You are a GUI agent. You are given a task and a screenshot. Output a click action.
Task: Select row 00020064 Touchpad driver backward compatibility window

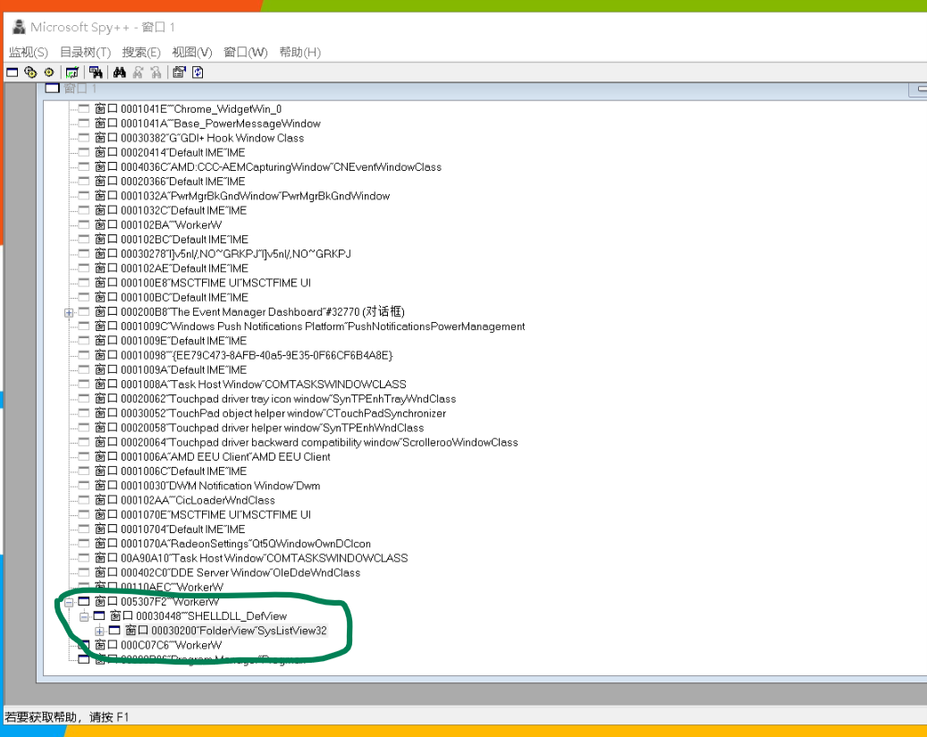307,443
